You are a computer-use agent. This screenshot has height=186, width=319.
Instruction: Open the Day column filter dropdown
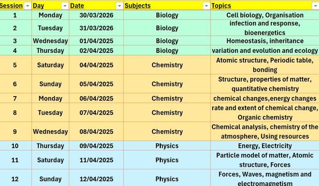(65, 6)
